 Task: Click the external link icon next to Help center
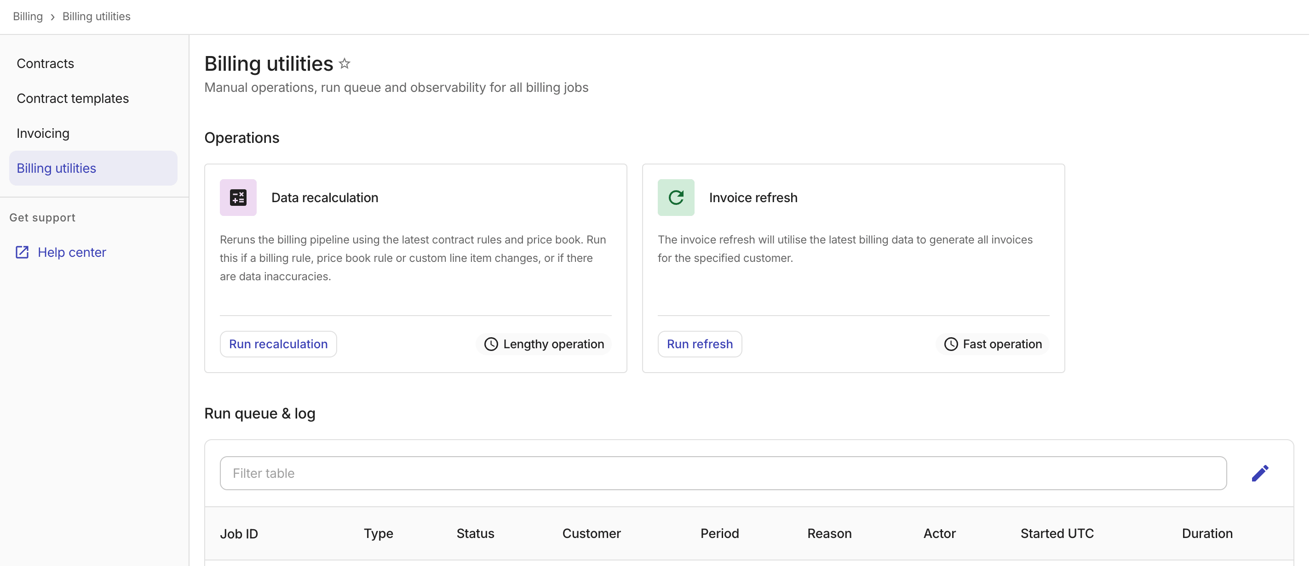pos(22,252)
